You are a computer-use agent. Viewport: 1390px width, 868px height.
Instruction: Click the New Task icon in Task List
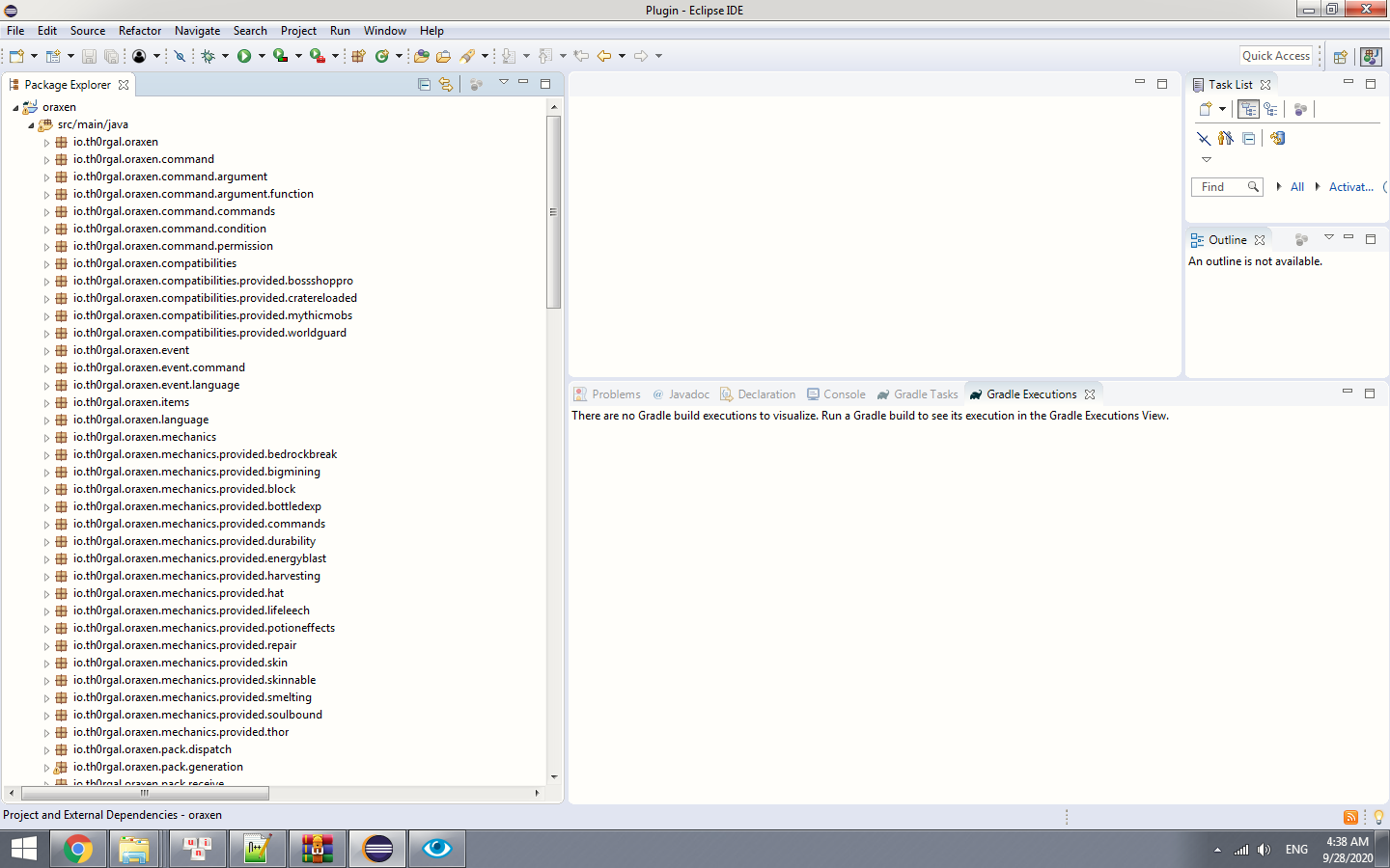click(x=1206, y=109)
